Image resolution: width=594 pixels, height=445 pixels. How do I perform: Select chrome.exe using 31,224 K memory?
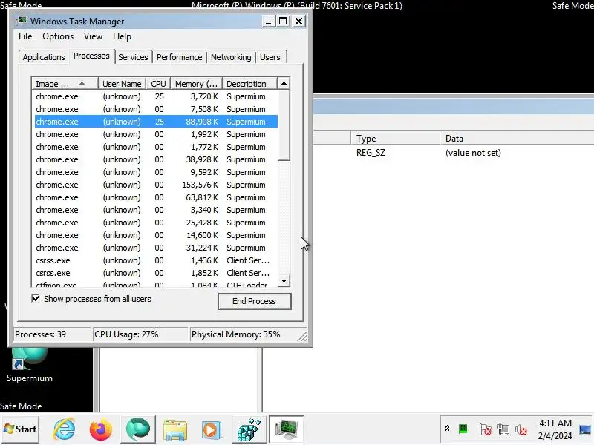[156, 248]
